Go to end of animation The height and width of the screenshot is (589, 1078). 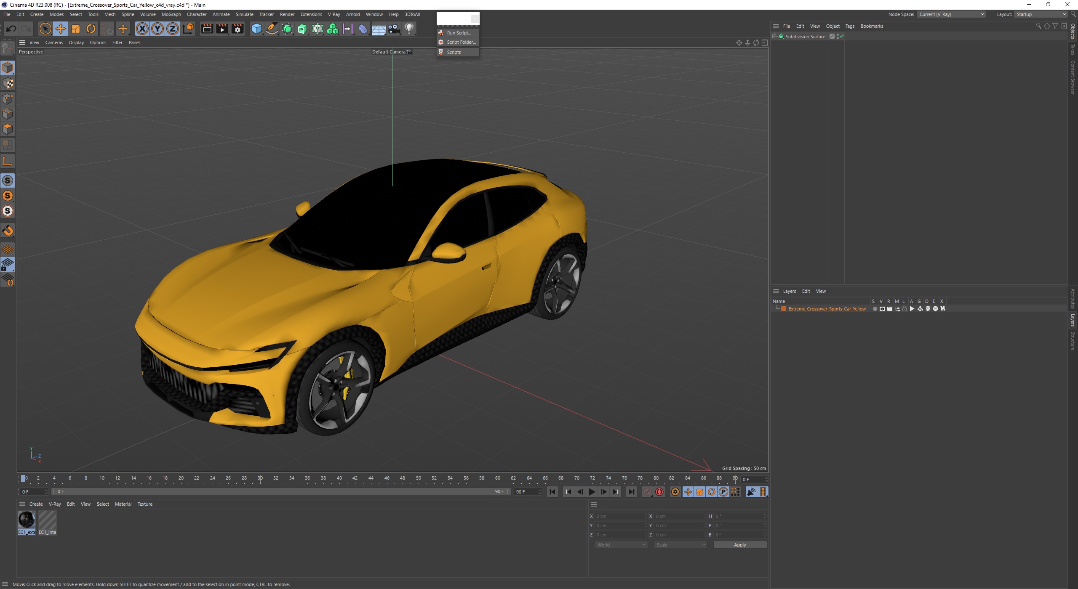[x=631, y=492]
